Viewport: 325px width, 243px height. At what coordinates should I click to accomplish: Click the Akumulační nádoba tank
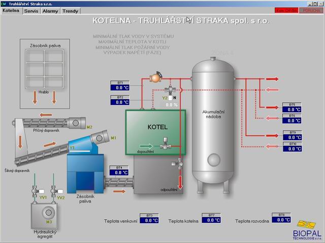[213, 121]
